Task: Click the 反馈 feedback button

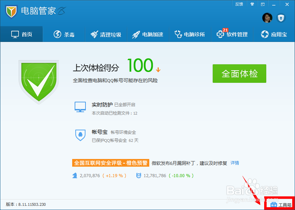Action: [239, 4]
